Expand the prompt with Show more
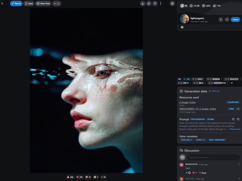The height and width of the screenshot is (181, 242). (235, 129)
